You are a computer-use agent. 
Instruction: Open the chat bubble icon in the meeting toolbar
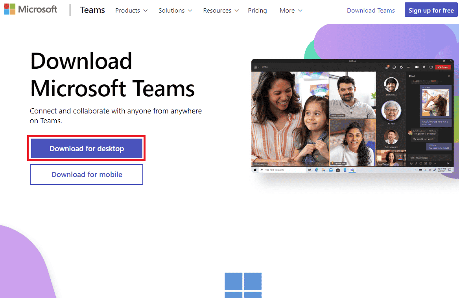tap(394, 67)
